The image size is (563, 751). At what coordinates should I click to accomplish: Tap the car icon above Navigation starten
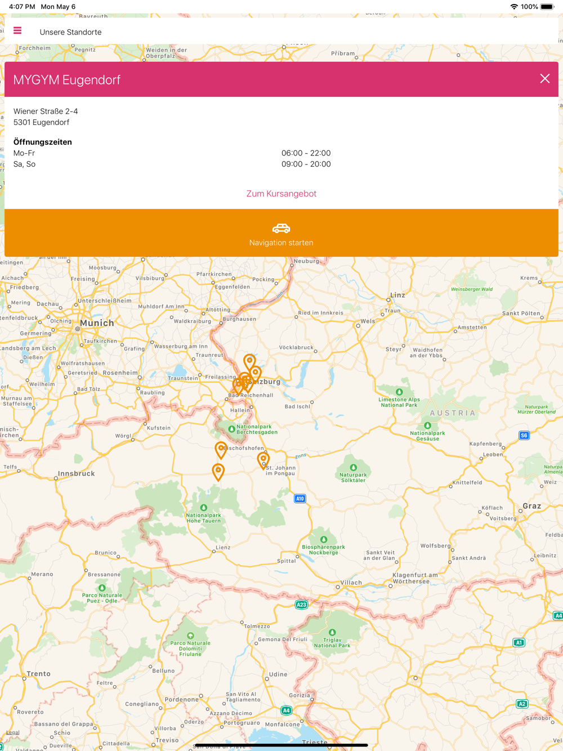coord(281,228)
